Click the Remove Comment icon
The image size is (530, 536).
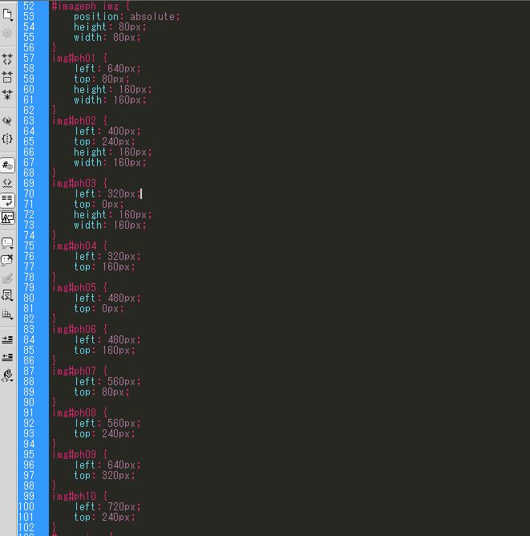pos(7,261)
